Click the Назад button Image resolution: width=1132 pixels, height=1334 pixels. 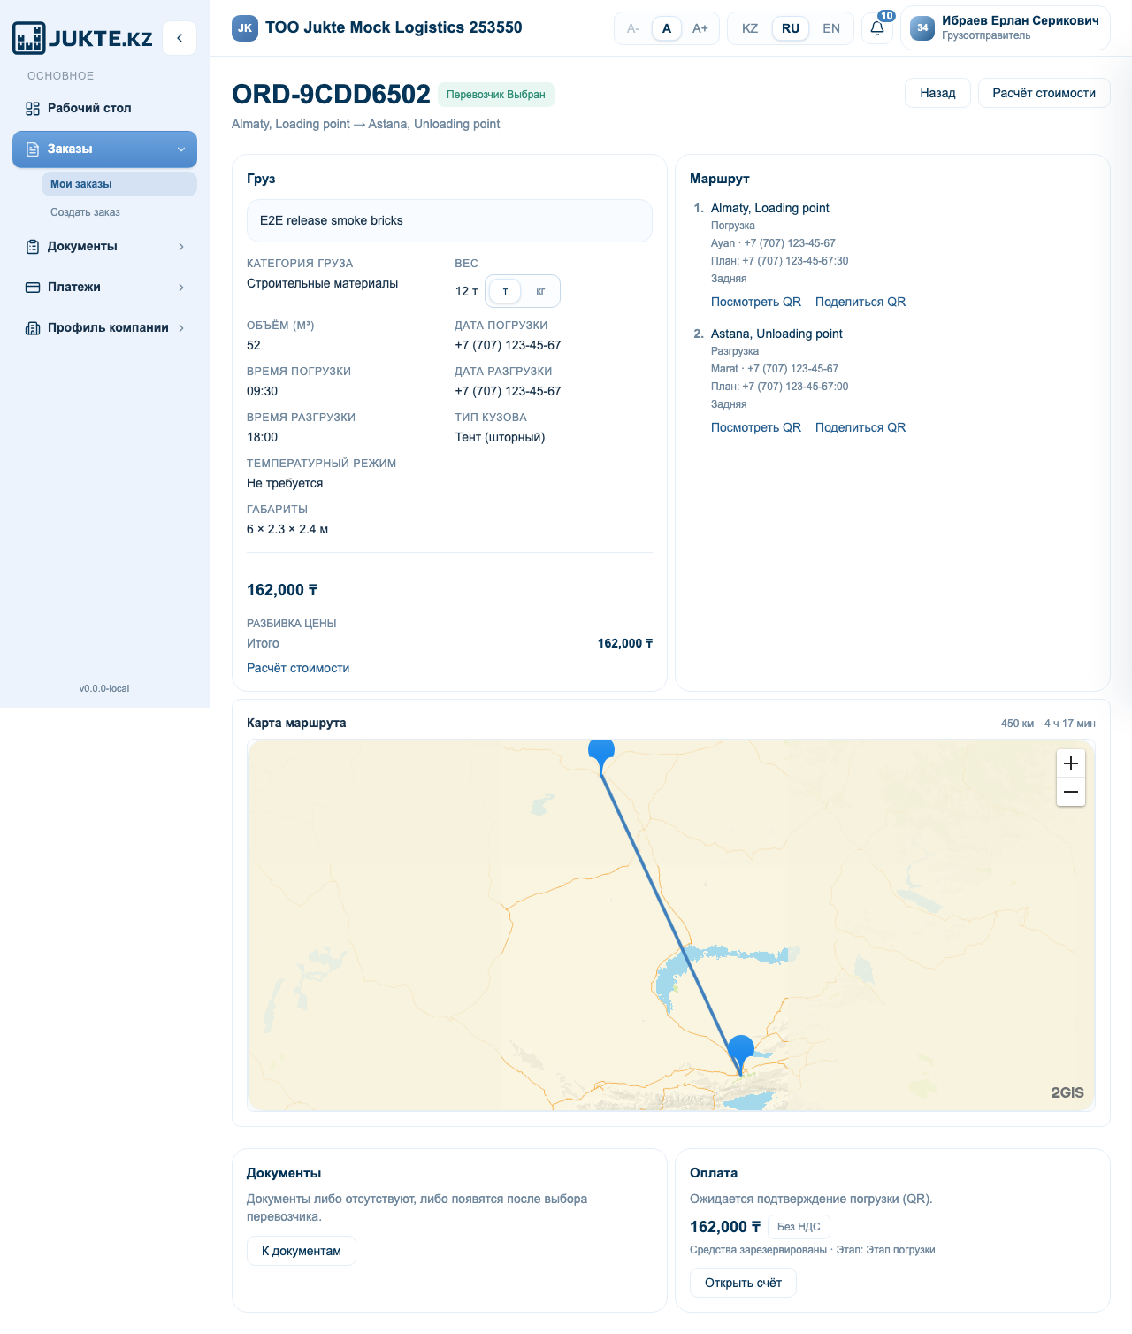coord(937,93)
